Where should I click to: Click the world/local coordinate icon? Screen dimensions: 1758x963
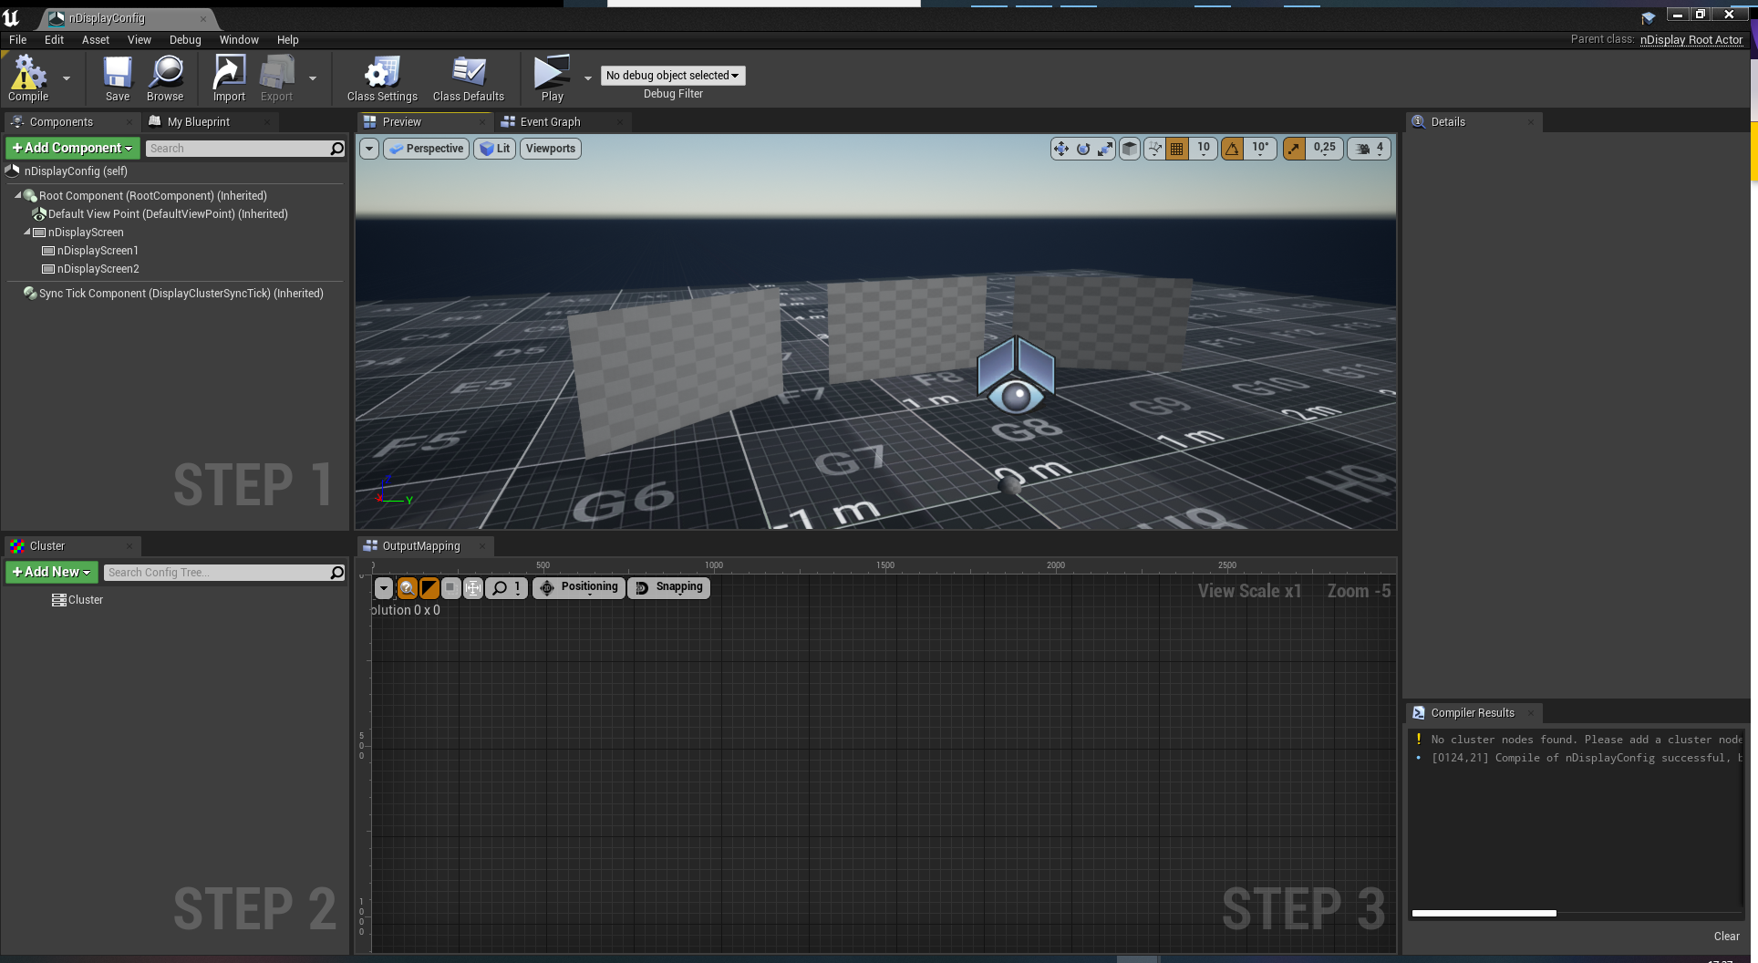pyautogui.click(x=1130, y=149)
